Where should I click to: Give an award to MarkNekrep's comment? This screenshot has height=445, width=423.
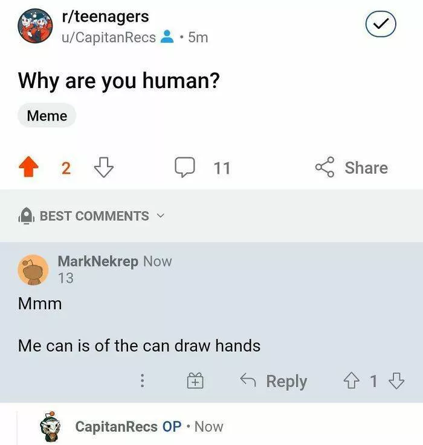pyautogui.click(x=195, y=381)
